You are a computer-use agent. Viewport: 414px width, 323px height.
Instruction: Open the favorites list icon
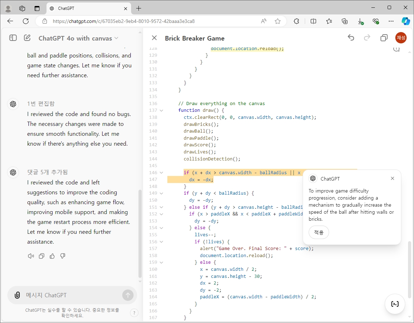[x=329, y=21]
